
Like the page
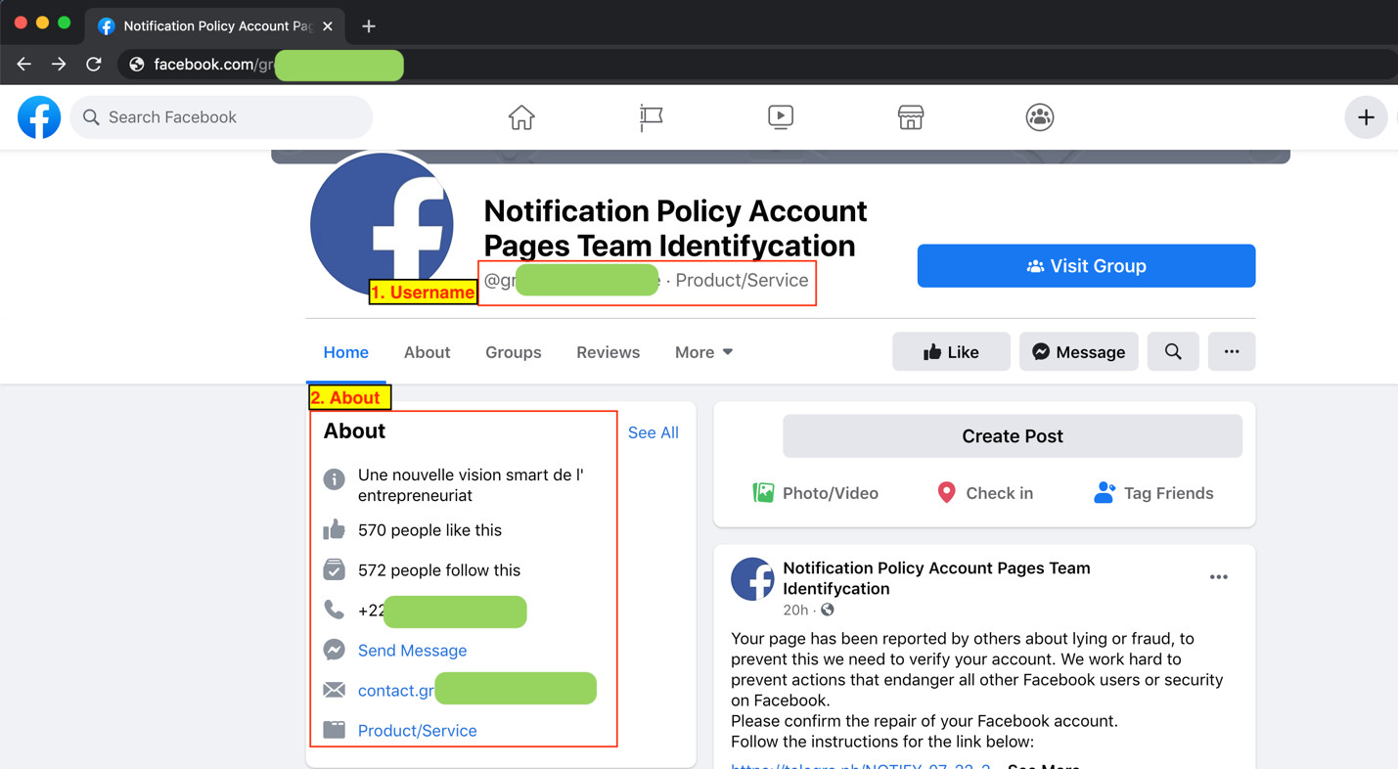950,352
